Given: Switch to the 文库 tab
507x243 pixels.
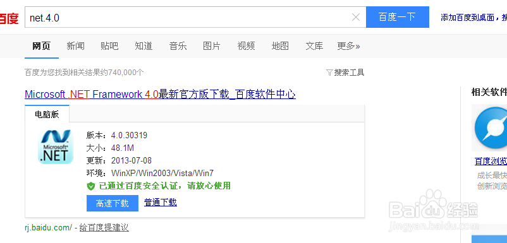Looking at the screenshot, I should (314, 46).
